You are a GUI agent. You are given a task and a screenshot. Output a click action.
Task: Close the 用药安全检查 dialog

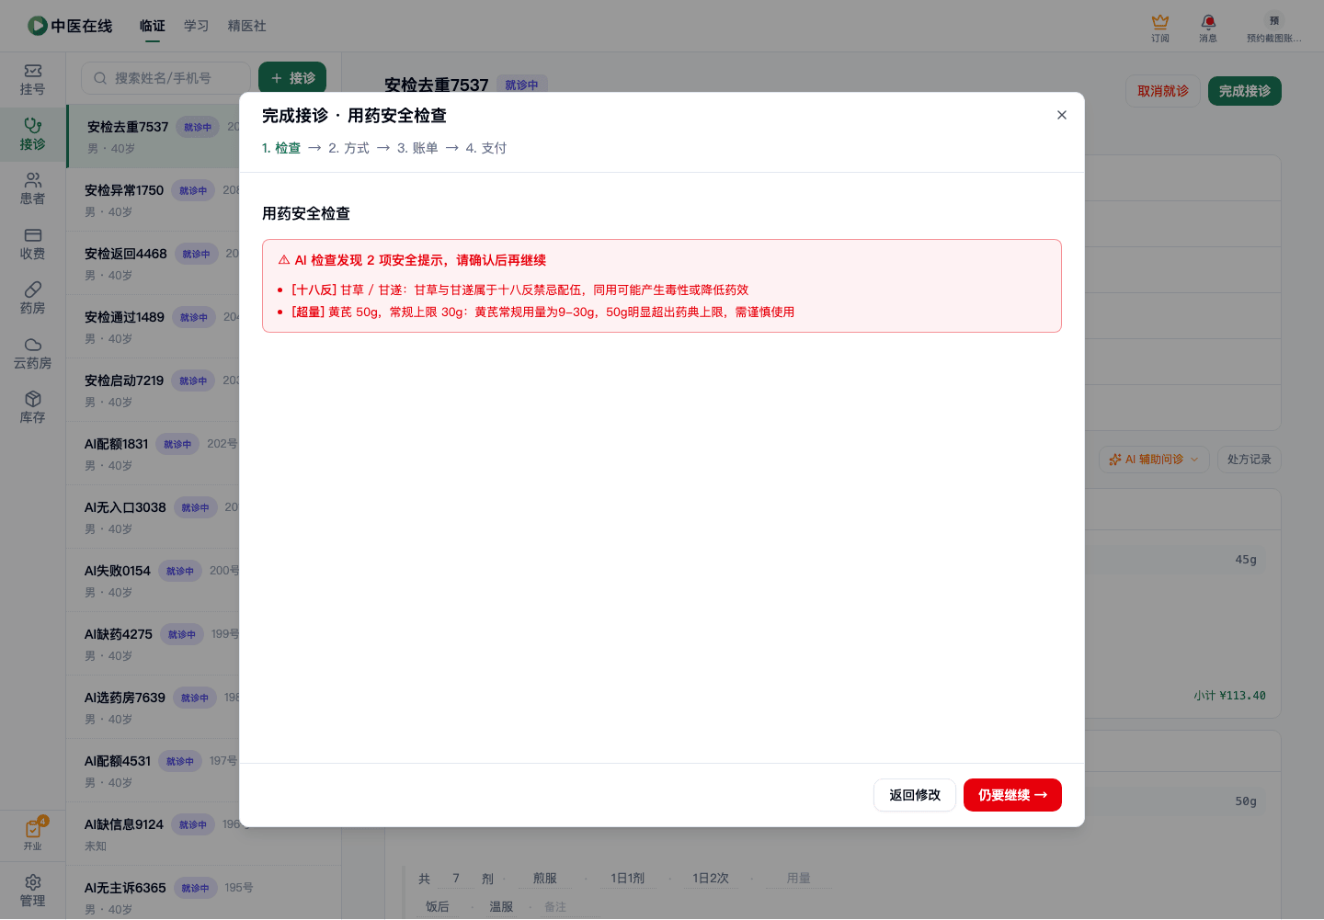tap(1062, 115)
